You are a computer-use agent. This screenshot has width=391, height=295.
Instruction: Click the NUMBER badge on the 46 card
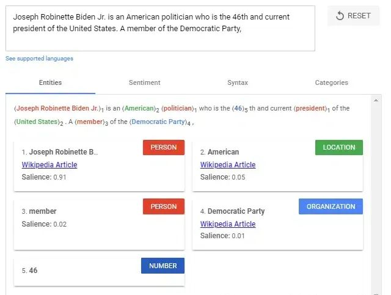pyautogui.click(x=163, y=266)
